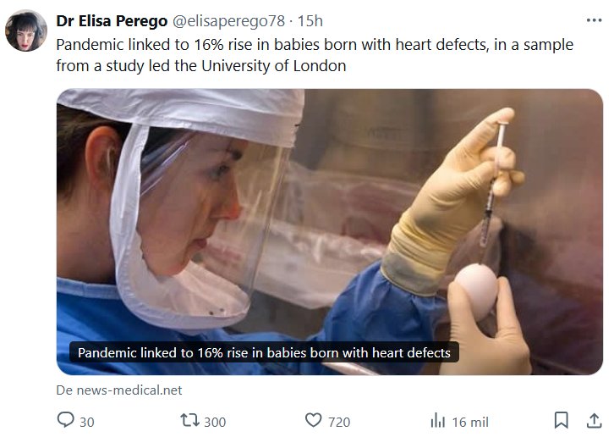Screen dimensions: 614x437
Task: Click the 15h timestamp of the post
Action: (310, 20)
